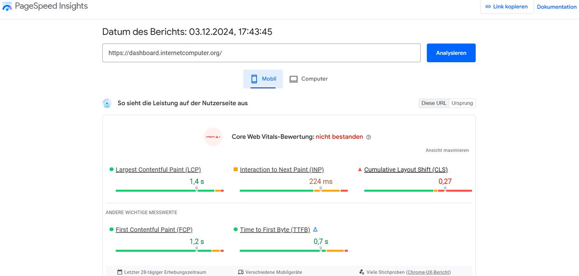The width and height of the screenshot is (579, 276).
Task: Switch to the Computer tab
Action: pyautogui.click(x=308, y=79)
